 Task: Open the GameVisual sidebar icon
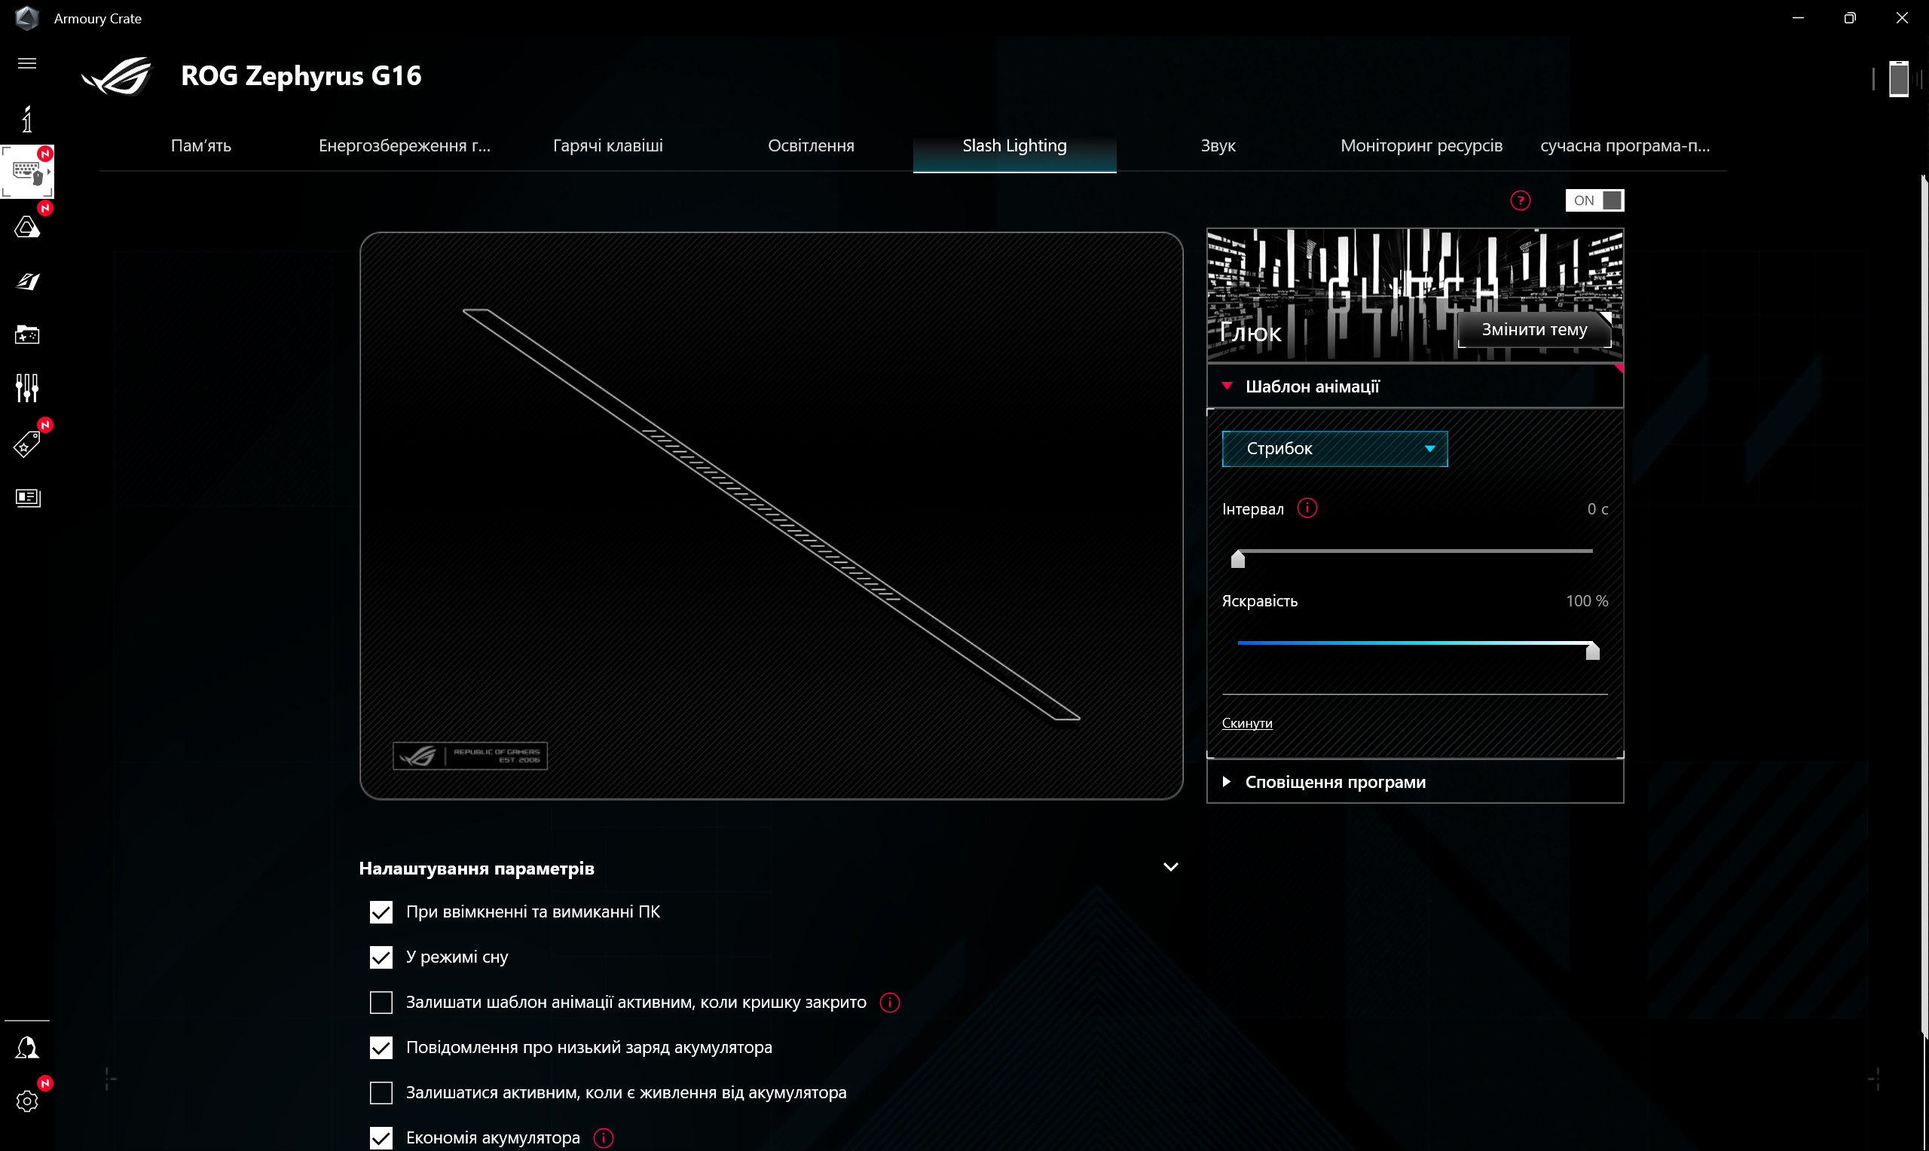pos(28,281)
